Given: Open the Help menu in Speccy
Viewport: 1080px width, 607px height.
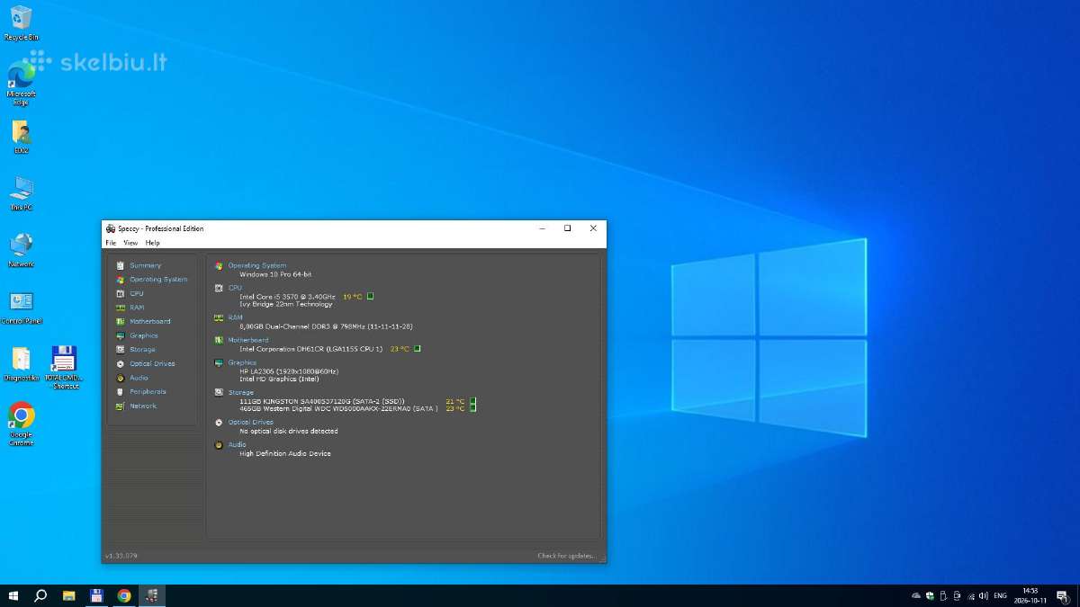Looking at the screenshot, I should click(x=153, y=243).
